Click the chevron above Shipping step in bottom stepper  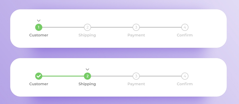87,69
